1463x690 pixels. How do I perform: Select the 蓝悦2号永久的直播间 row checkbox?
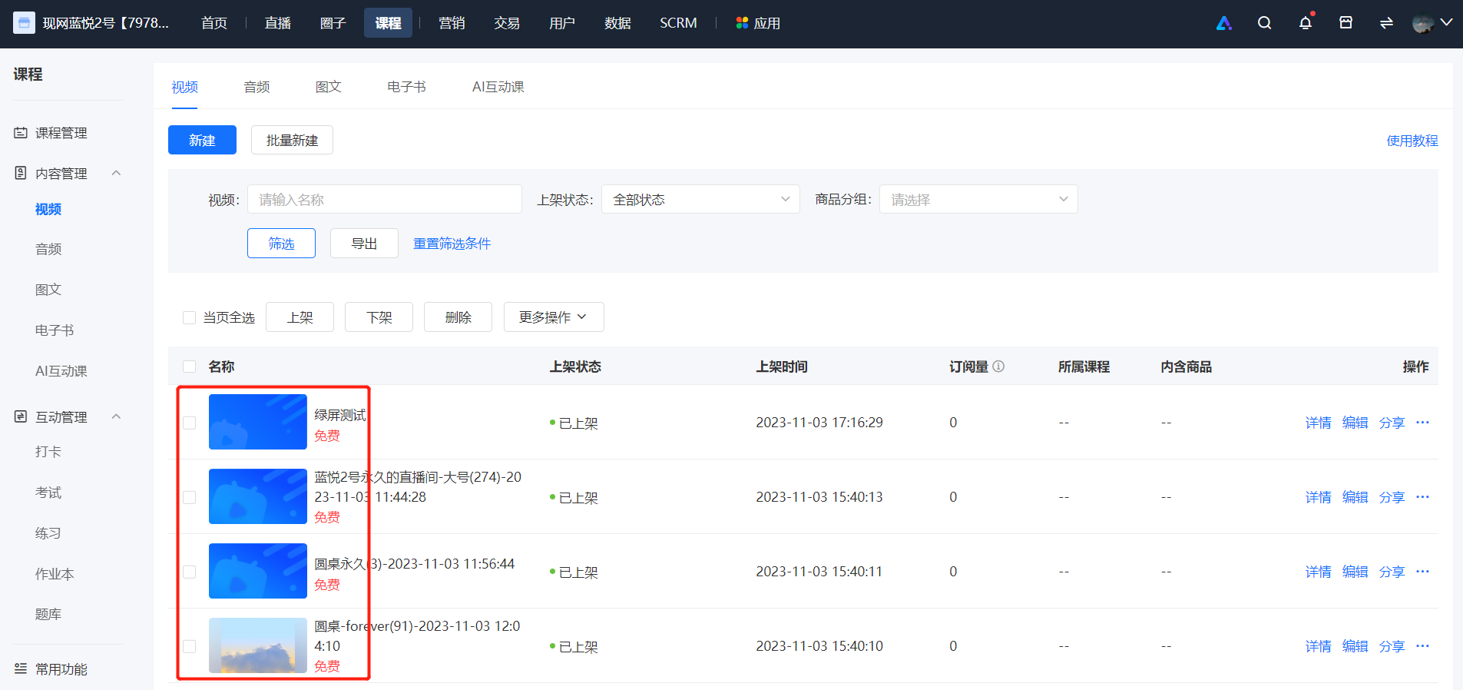pyautogui.click(x=189, y=497)
